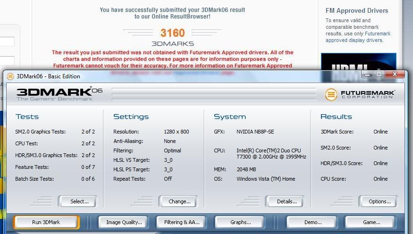Open Options under Results section
413x234 pixels.
[379, 201]
